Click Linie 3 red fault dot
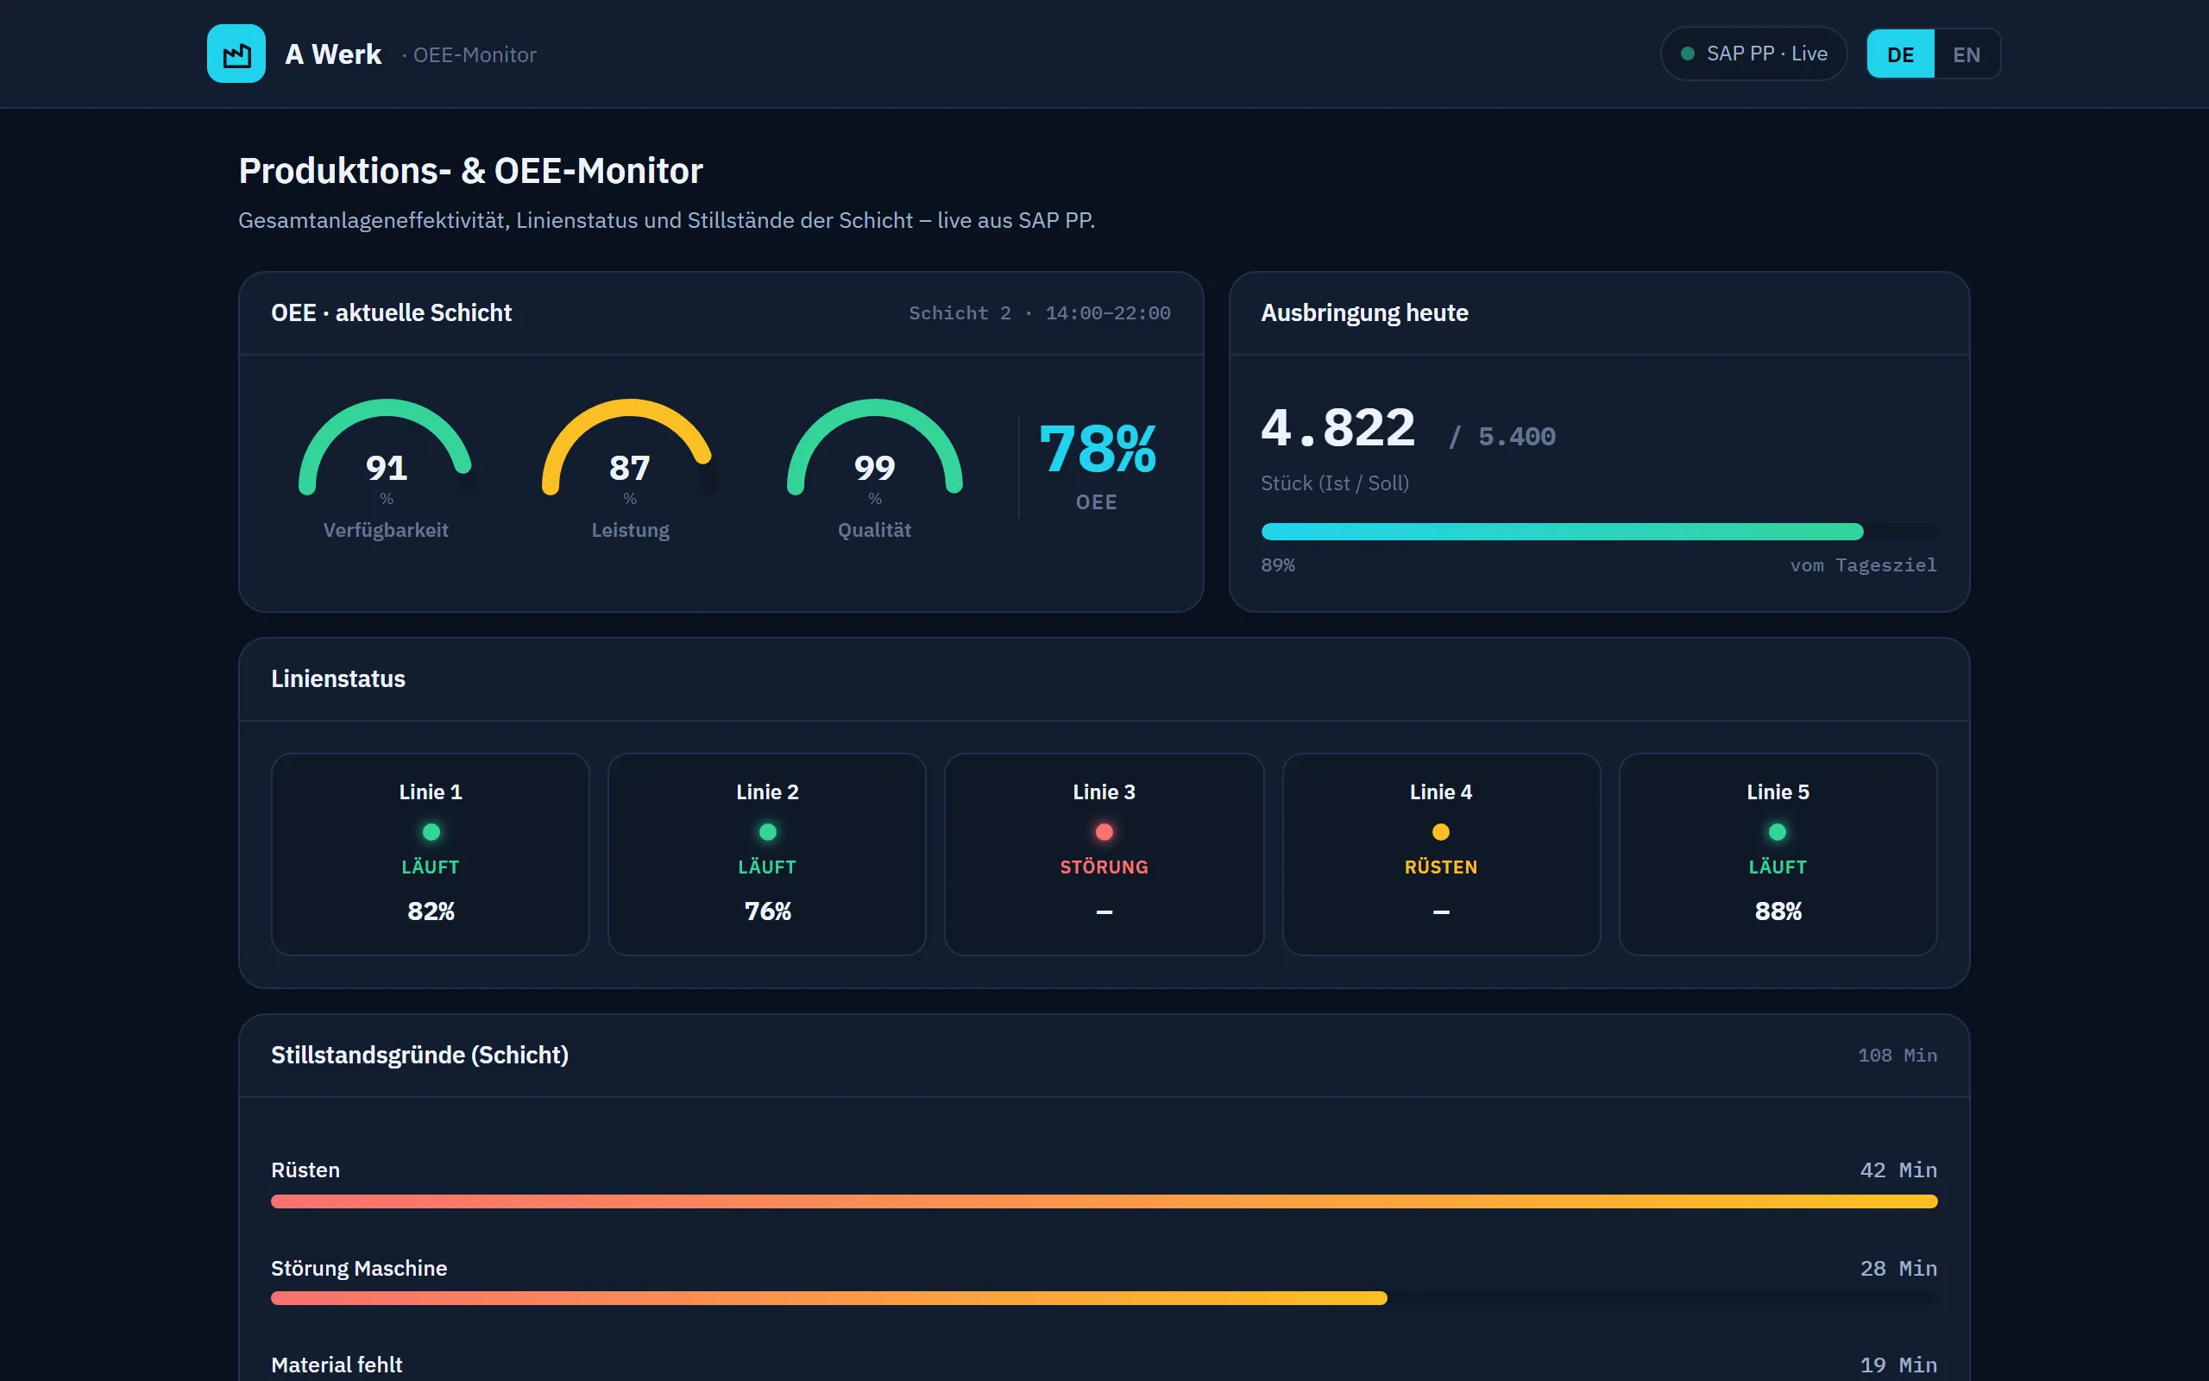Screen dimensions: 2209x1381 [x=1104, y=832]
